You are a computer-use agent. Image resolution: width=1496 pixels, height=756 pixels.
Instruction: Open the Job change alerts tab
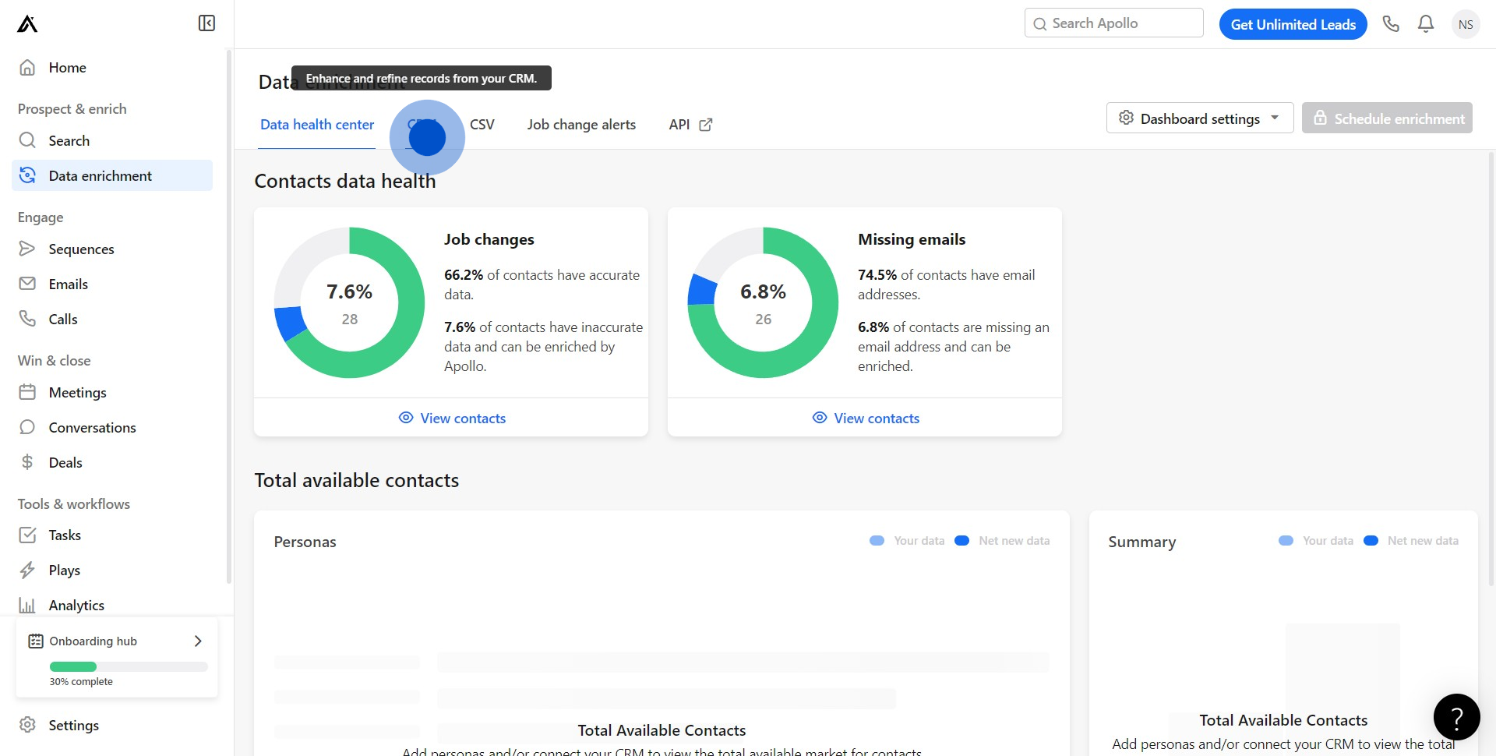(x=581, y=125)
